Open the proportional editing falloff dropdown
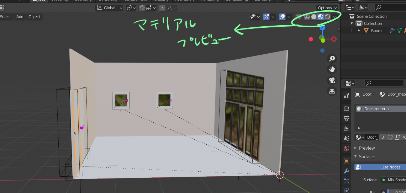 [172, 8]
